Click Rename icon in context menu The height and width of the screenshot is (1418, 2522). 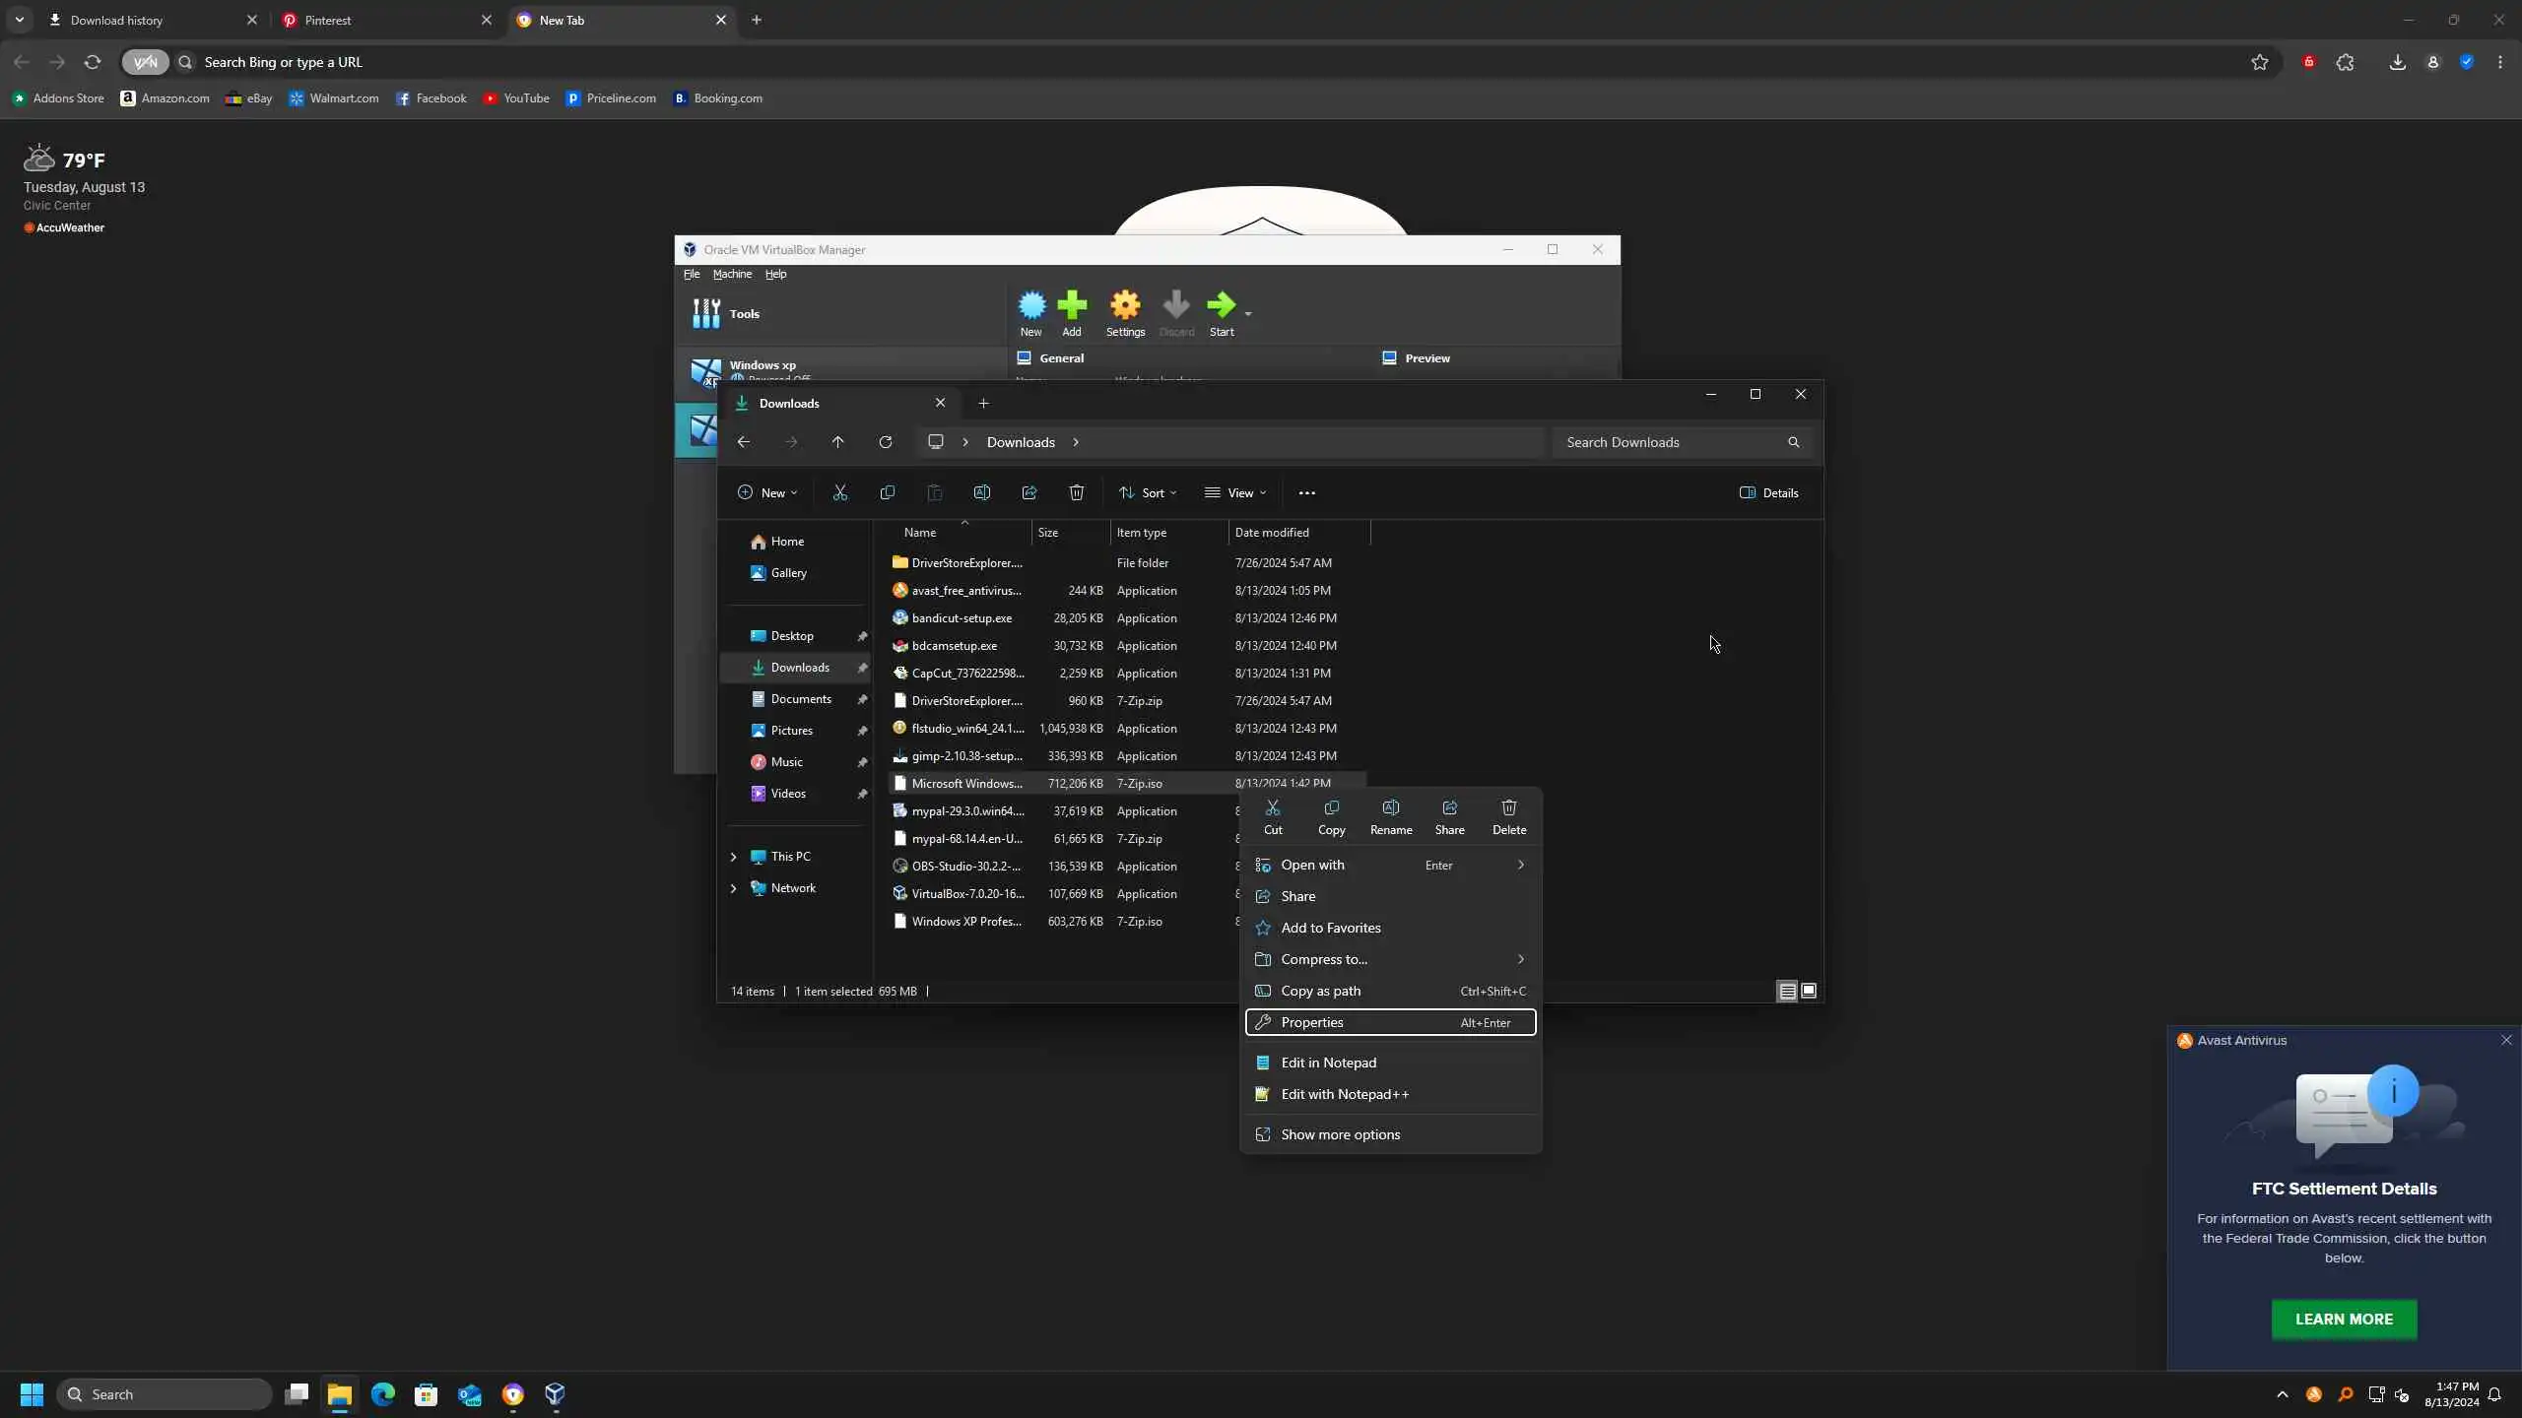tap(1390, 808)
